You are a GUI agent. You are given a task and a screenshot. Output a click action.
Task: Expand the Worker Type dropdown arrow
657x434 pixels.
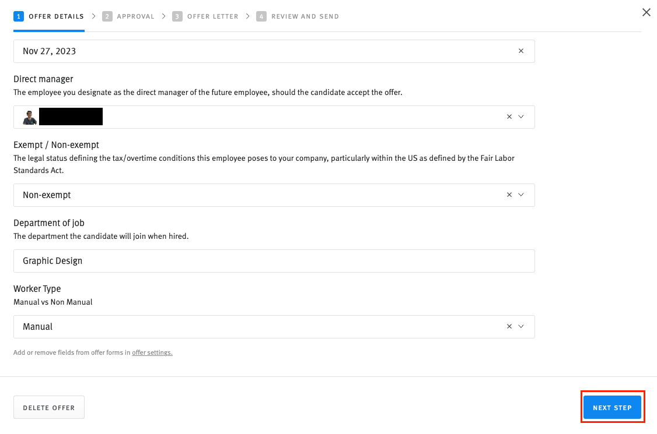coord(522,327)
